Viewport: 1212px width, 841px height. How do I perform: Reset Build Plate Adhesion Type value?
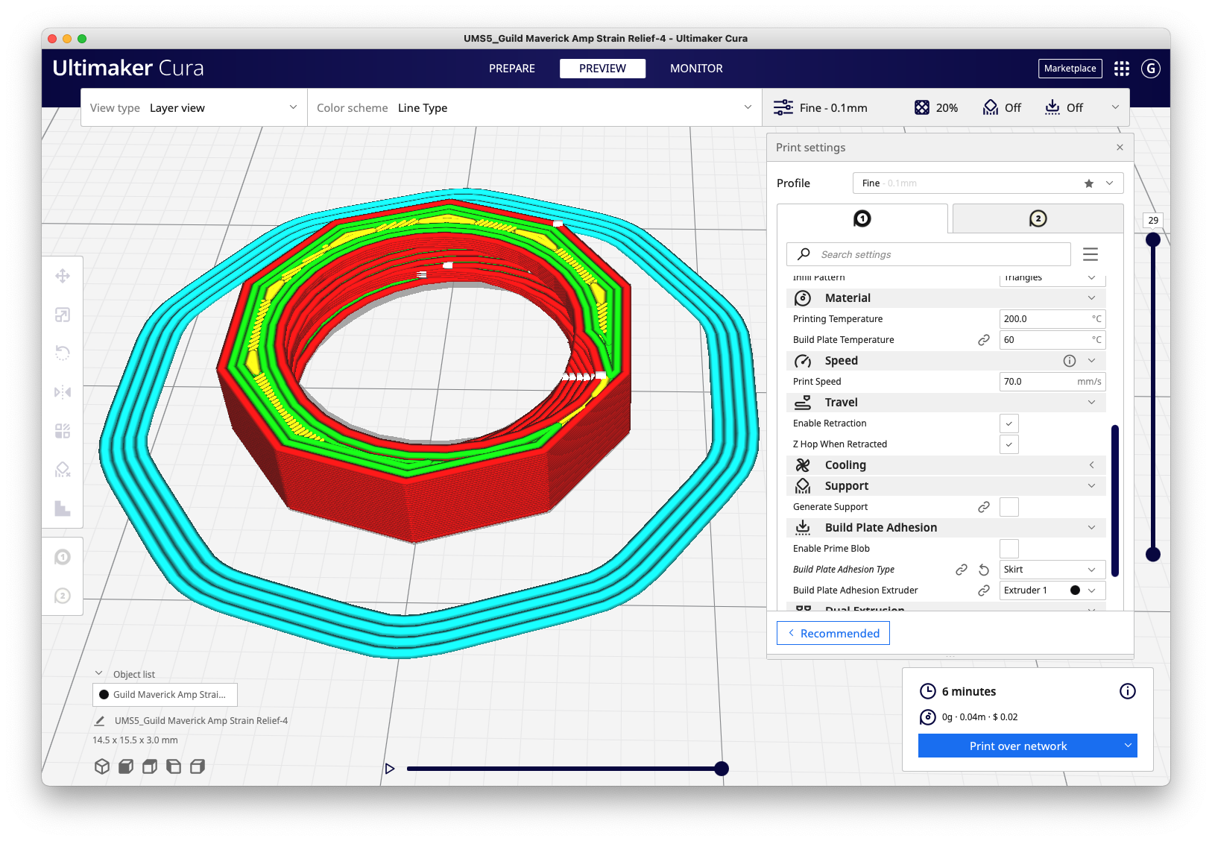click(984, 570)
